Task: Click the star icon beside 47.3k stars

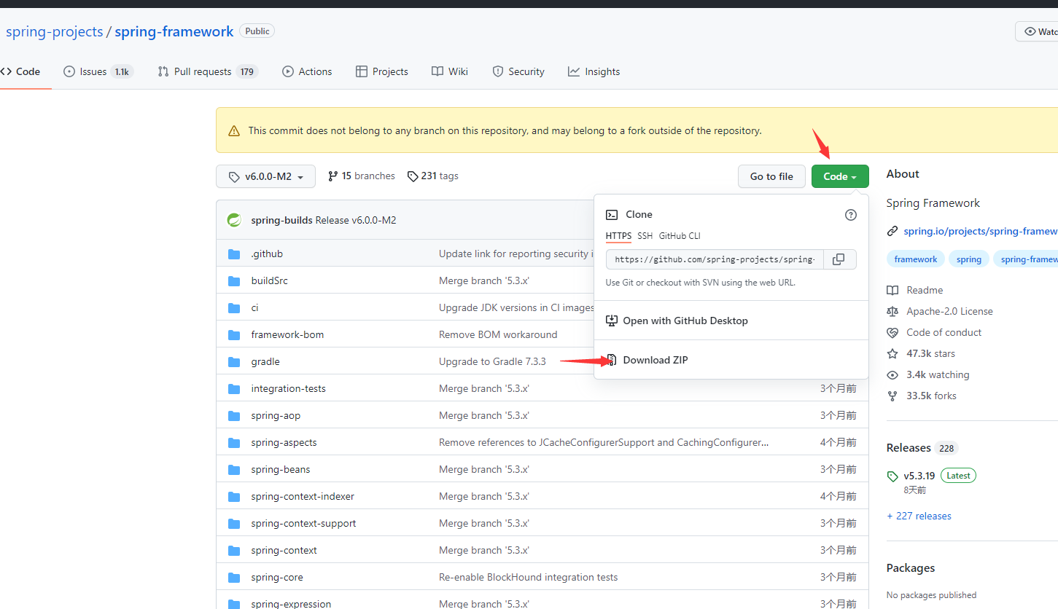Action: [x=892, y=353]
